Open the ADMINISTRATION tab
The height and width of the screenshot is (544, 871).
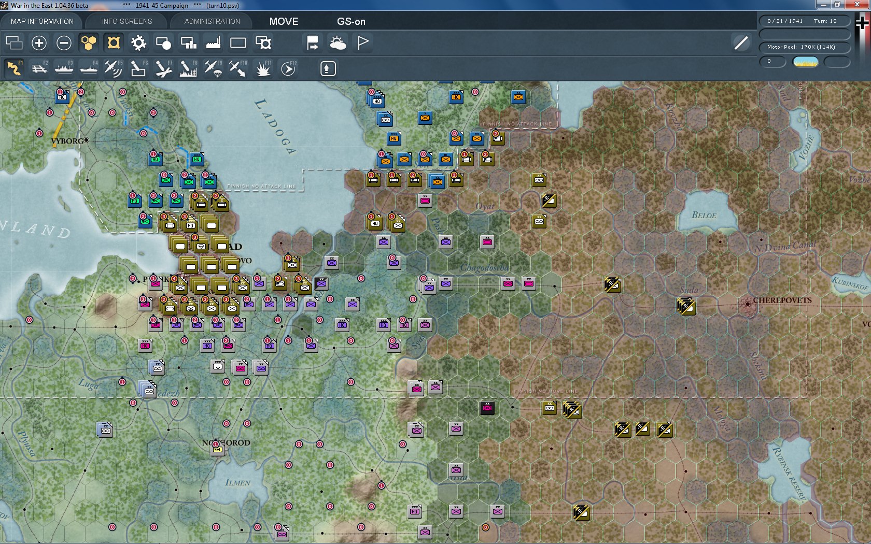coord(212,21)
